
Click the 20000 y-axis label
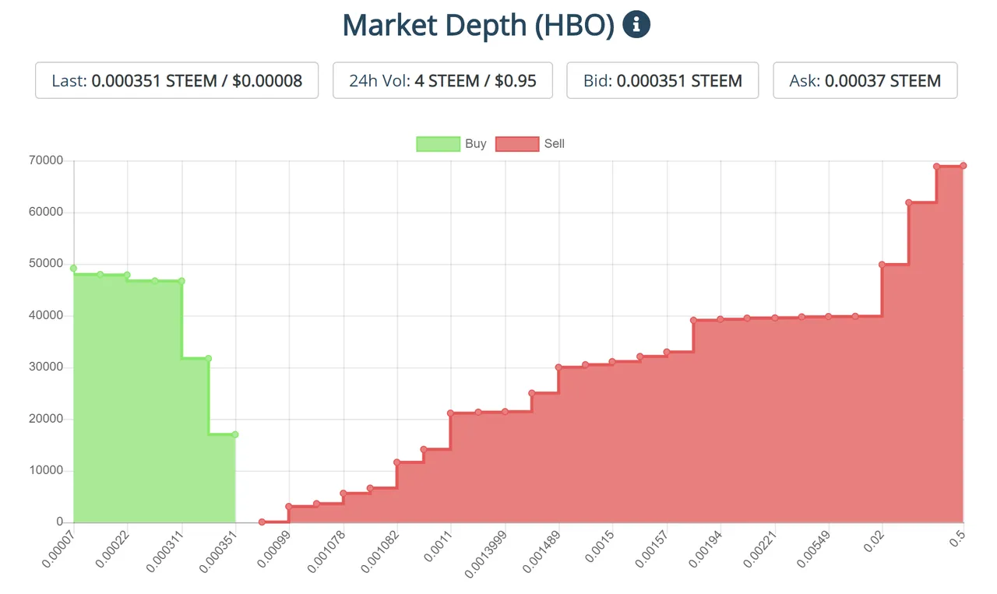tap(47, 419)
